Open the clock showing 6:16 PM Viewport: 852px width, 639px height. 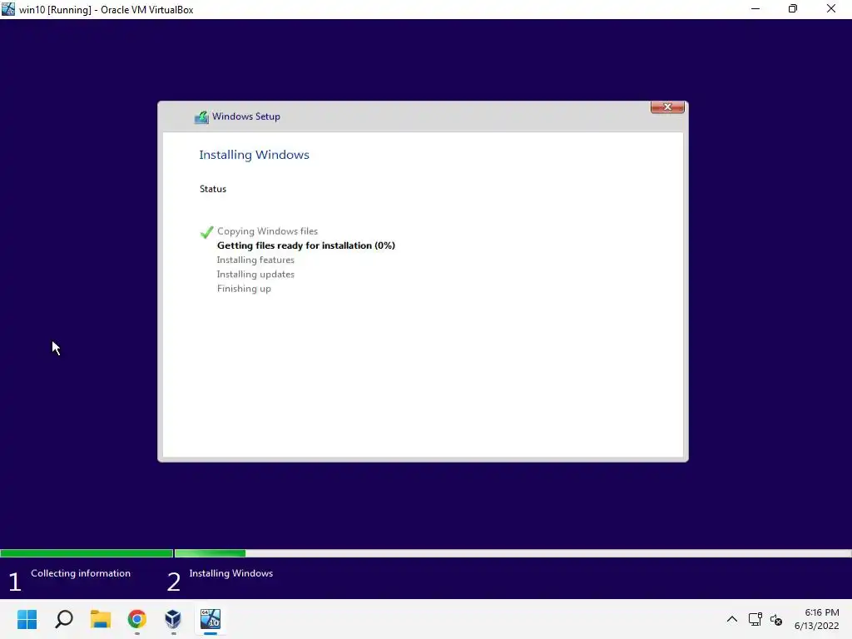click(817, 619)
